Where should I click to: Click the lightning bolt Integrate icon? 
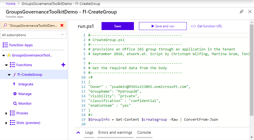tap(14, 84)
